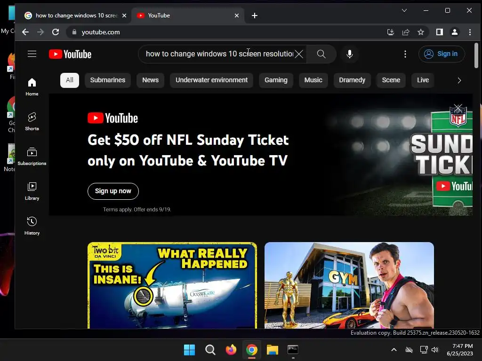This screenshot has height=361, width=482.
Task: Click the lock site-info icon in address bar
Action: [x=74, y=32]
